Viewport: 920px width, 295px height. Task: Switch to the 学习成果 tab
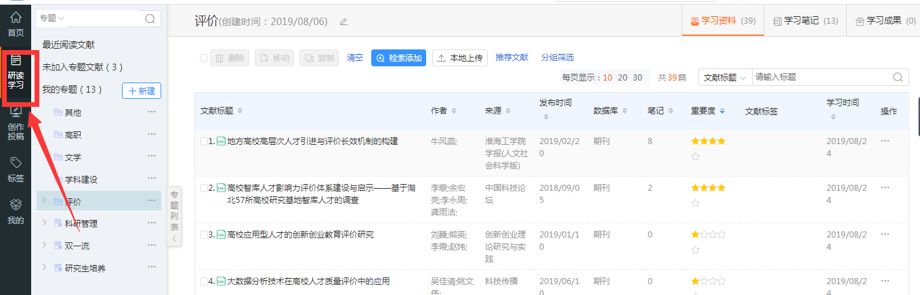[884, 21]
